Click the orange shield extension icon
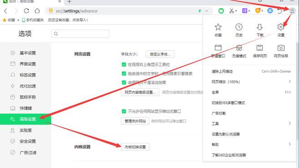 258,10
